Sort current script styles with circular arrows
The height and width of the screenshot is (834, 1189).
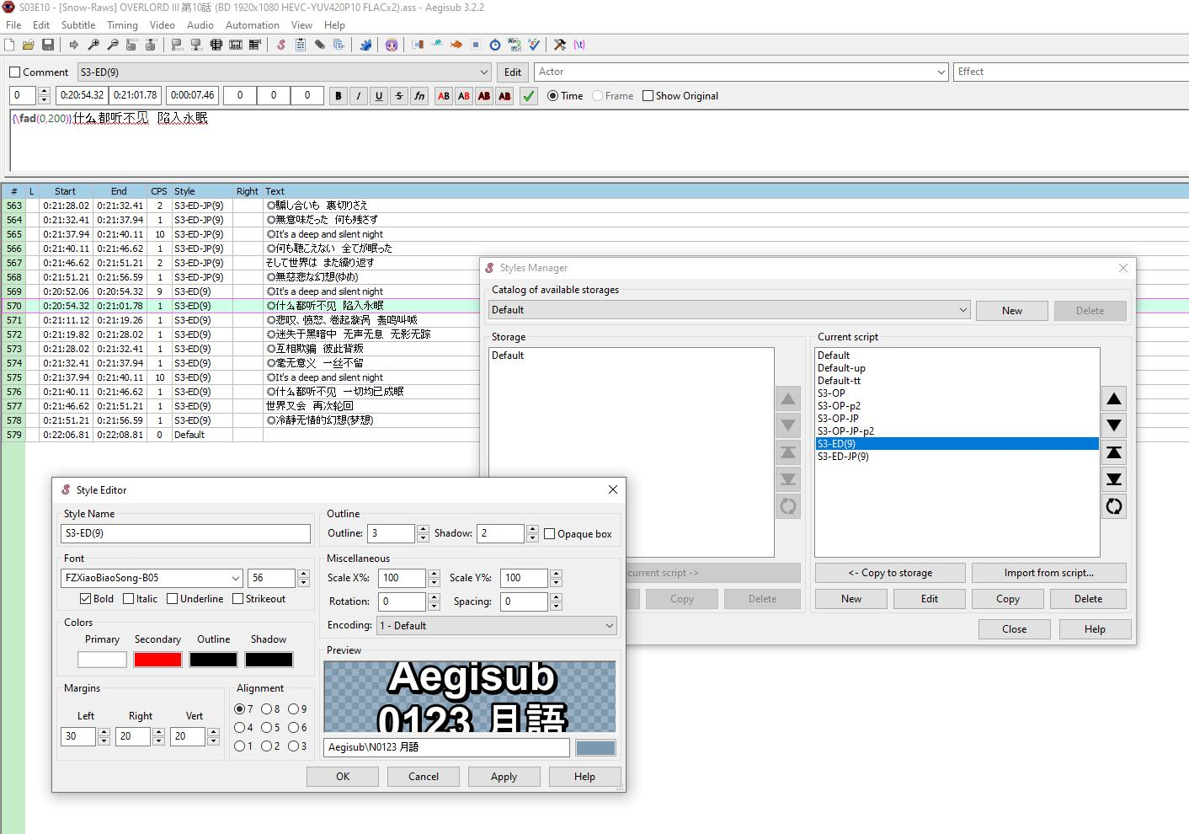pos(1114,507)
